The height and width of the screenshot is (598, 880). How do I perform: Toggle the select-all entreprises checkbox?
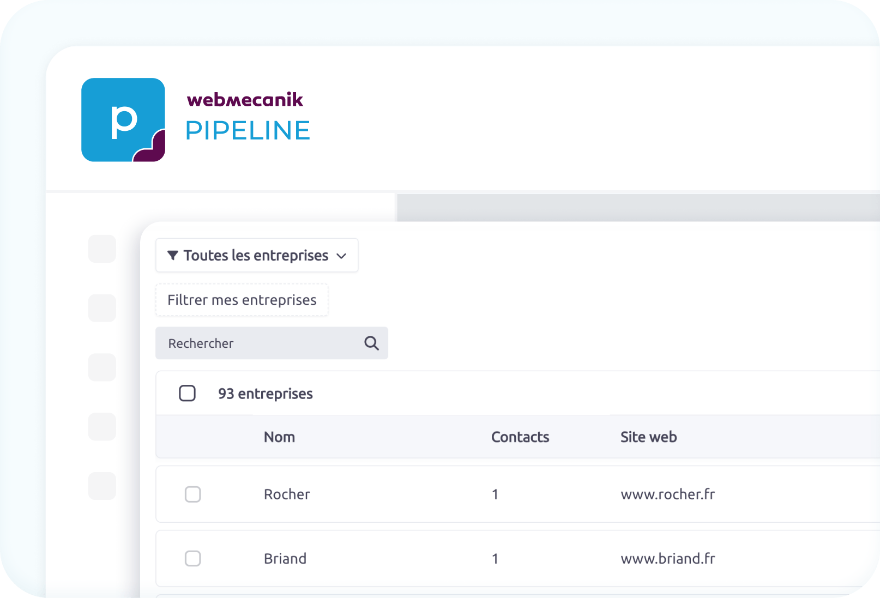click(187, 393)
